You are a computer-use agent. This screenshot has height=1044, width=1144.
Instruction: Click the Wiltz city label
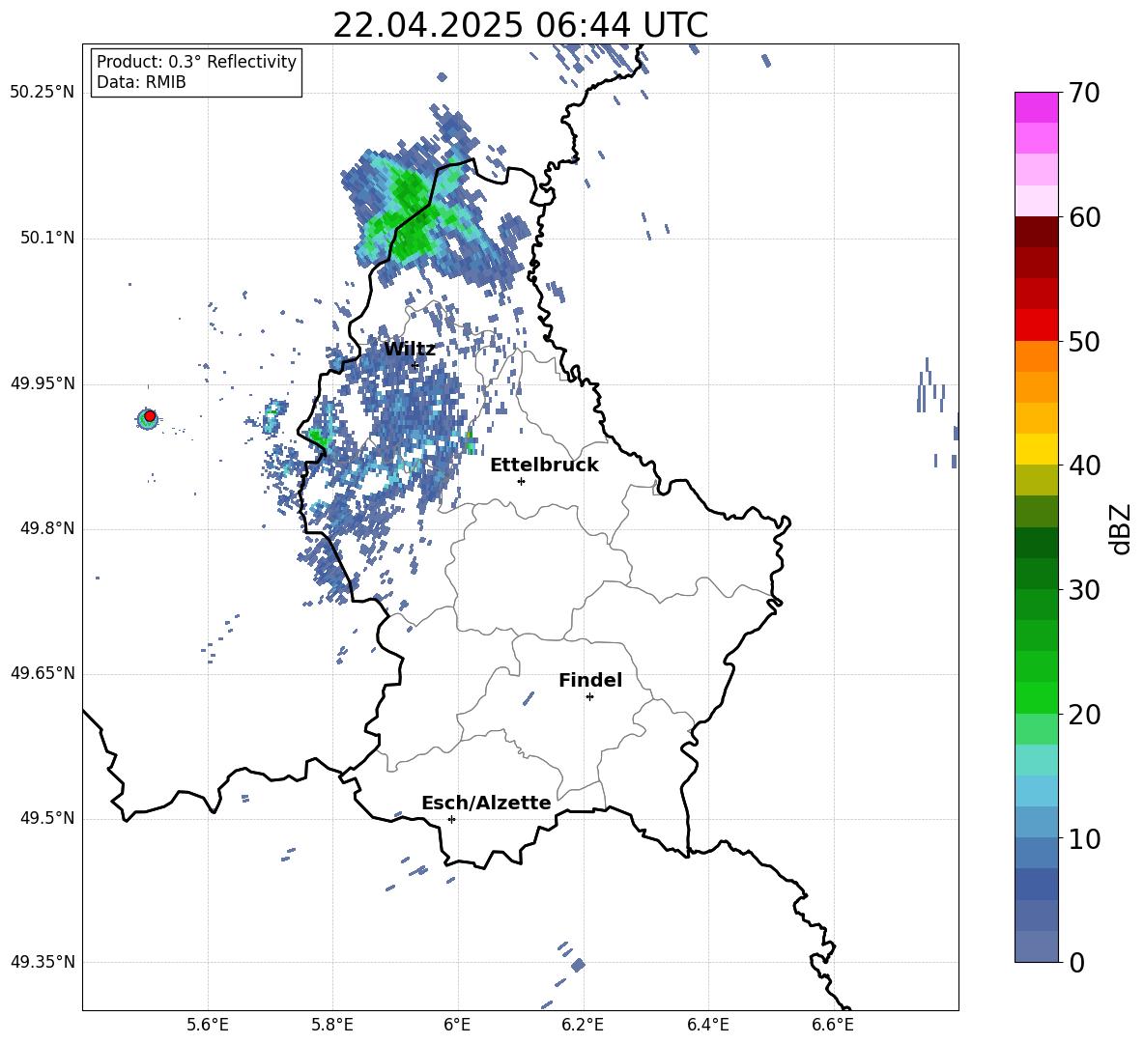tap(410, 350)
